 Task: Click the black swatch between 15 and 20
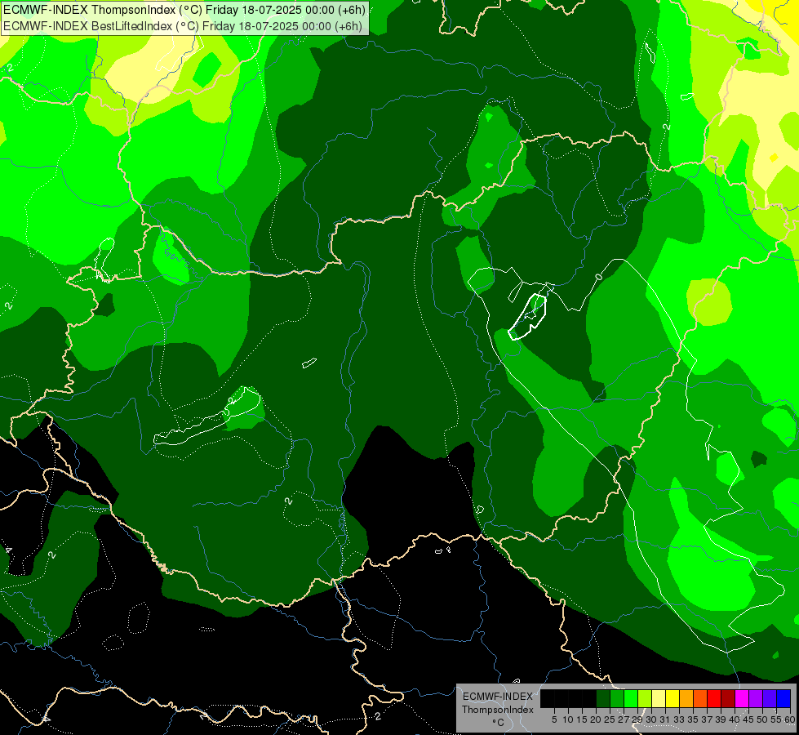tap(589, 698)
